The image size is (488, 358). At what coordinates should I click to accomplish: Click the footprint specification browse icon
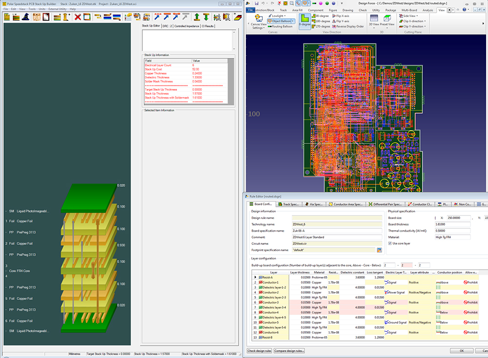click(379, 250)
